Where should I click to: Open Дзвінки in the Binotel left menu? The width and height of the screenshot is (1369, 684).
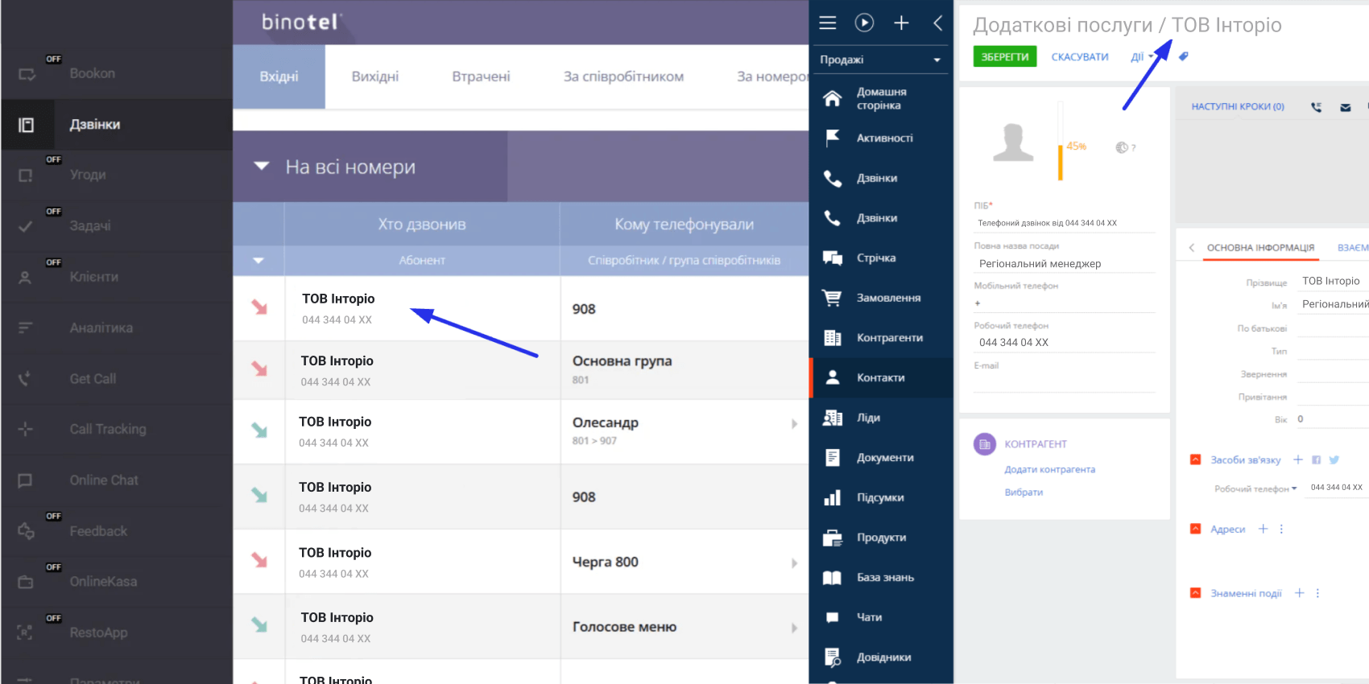click(x=117, y=125)
